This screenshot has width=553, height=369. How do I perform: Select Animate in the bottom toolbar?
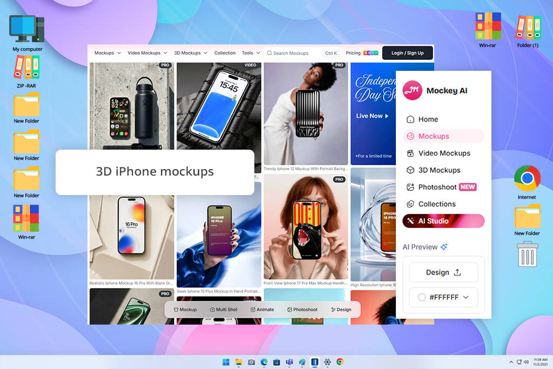click(x=262, y=310)
